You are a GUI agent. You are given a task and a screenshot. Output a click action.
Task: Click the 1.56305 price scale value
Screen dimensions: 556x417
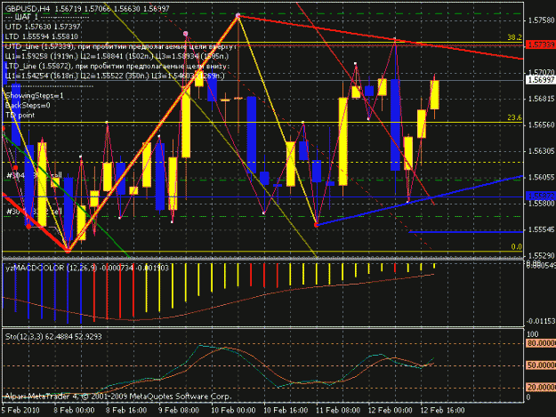(x=541, y=151)
